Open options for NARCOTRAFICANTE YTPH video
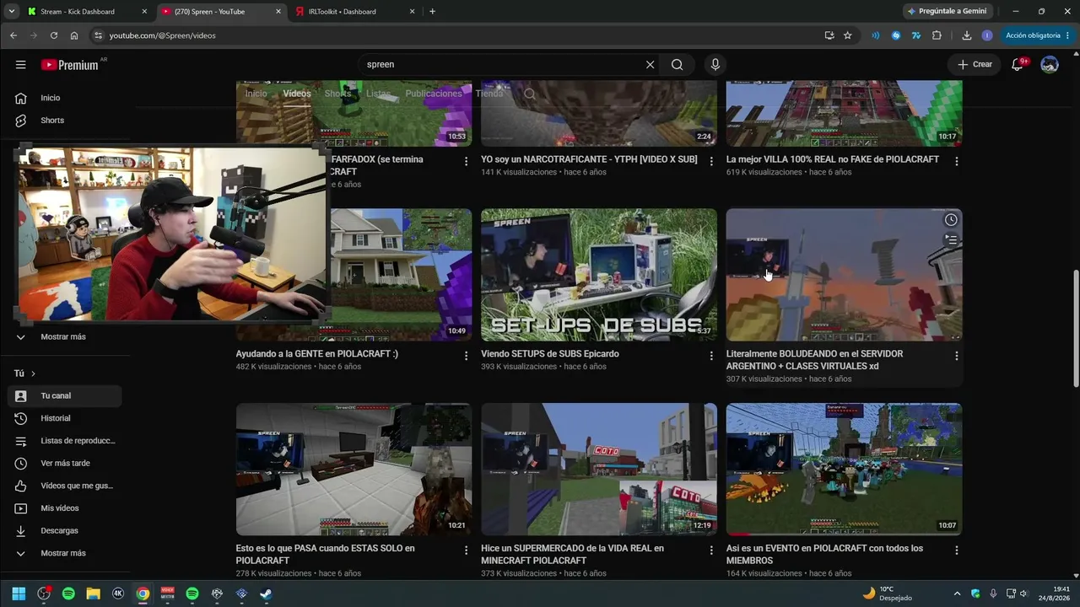 pyautogui.click(x=711, y=161)
